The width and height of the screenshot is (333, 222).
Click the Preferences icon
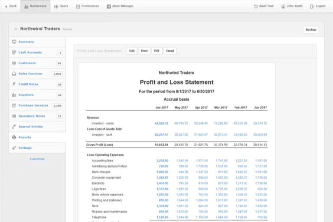[78, 7]
